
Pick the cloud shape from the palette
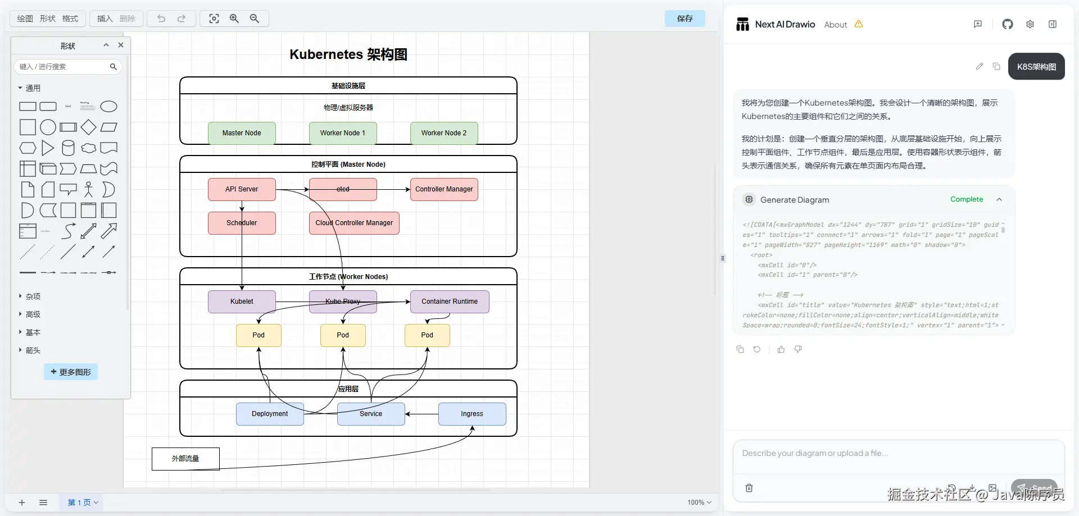[x=88, y=148]
